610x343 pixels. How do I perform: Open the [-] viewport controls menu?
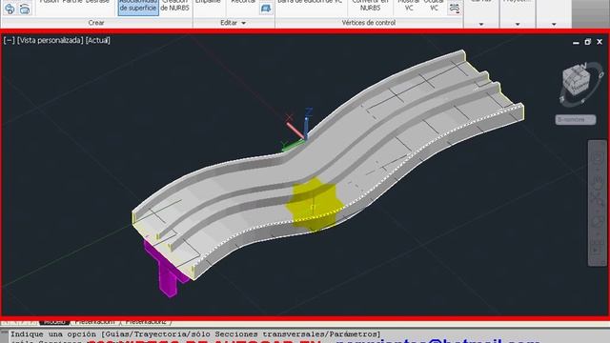pos(9,40)
